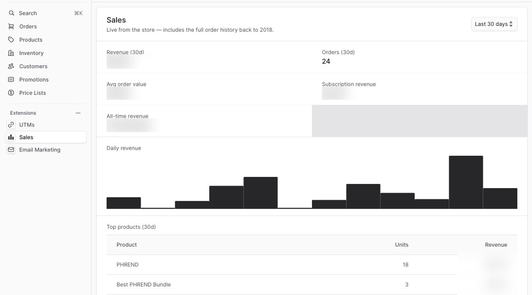Click the Inventory building icon

click(x=11, y=53)
